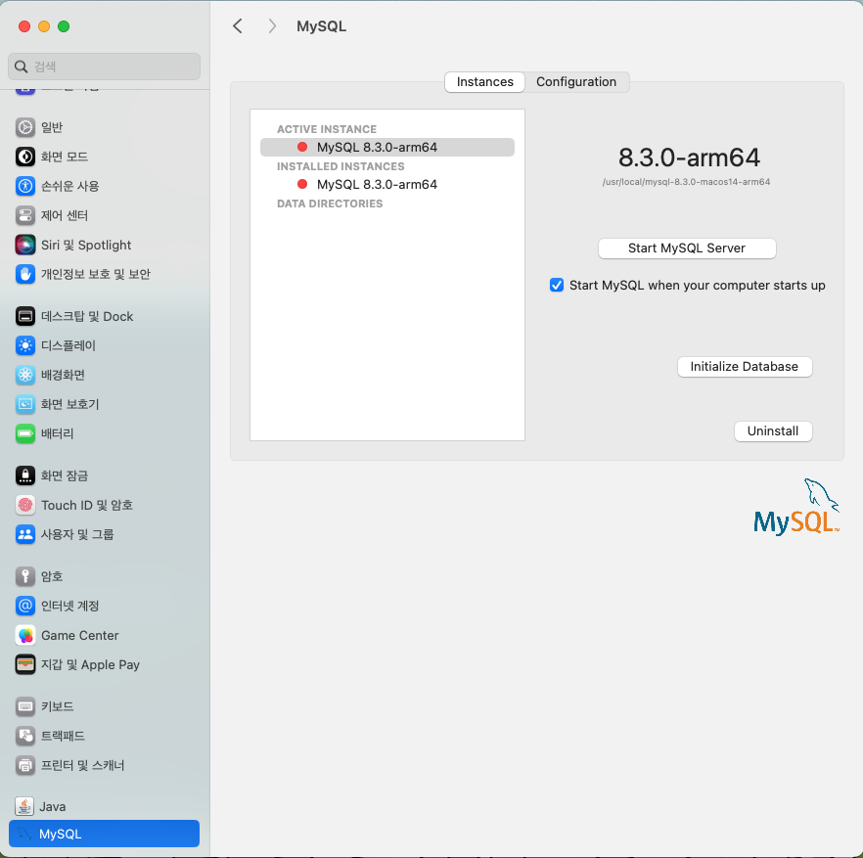Click Start MySQL Server button
The image size is (863, 858).
coord(687,248)
